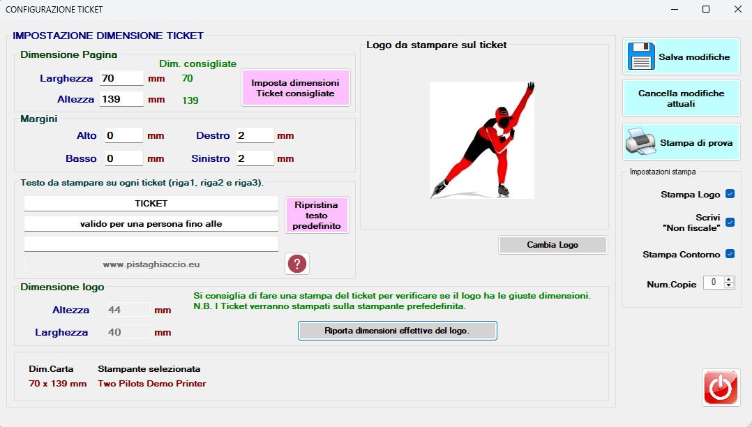The height and width of the screenshot is (427, 752).
Task: Click the empty third text row field
Action: point(151,244)
